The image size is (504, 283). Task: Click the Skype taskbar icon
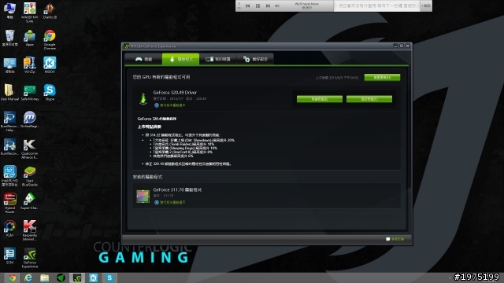109,277
